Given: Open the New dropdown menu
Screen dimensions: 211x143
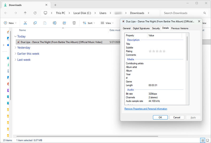Looking at the screenshot, I should point(10,23).
